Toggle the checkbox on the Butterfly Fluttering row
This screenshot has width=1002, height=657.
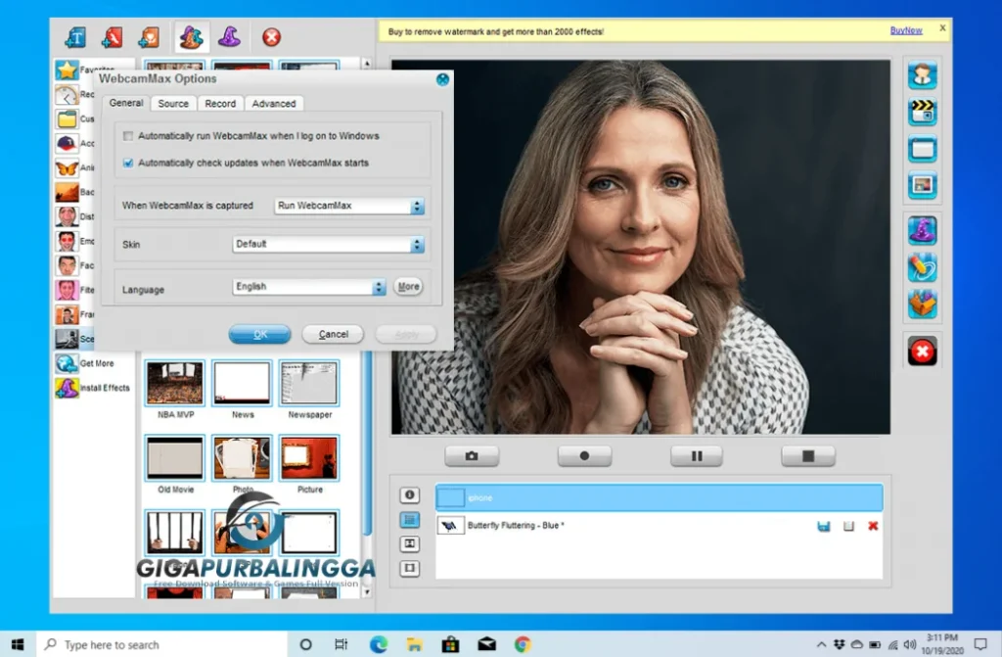click(x=848, y=526)
